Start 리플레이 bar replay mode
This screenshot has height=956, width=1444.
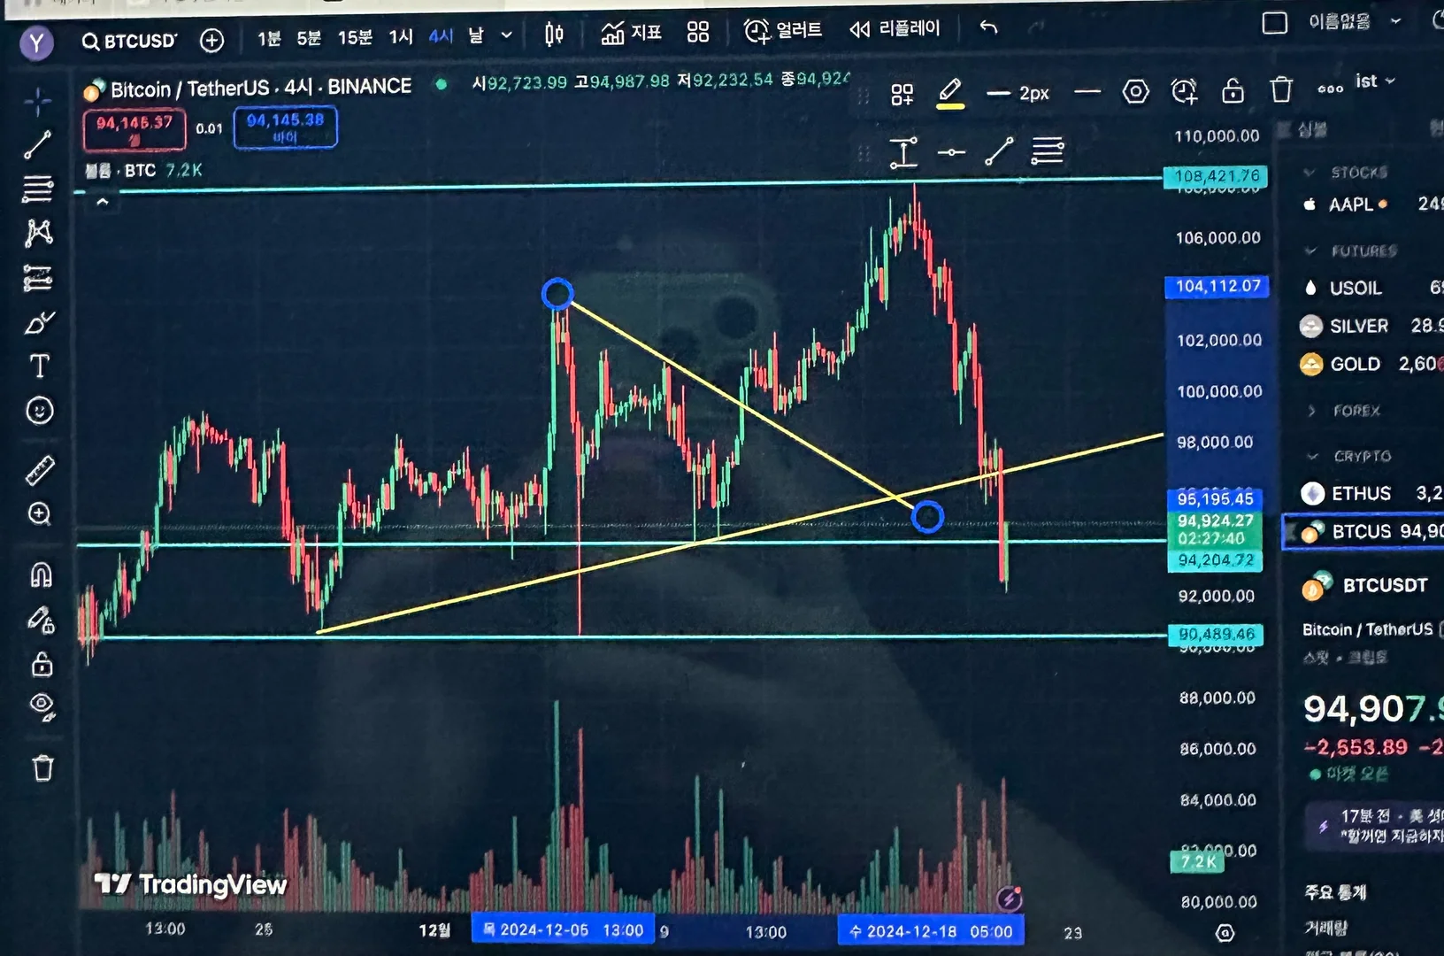[x=895, y=29]
